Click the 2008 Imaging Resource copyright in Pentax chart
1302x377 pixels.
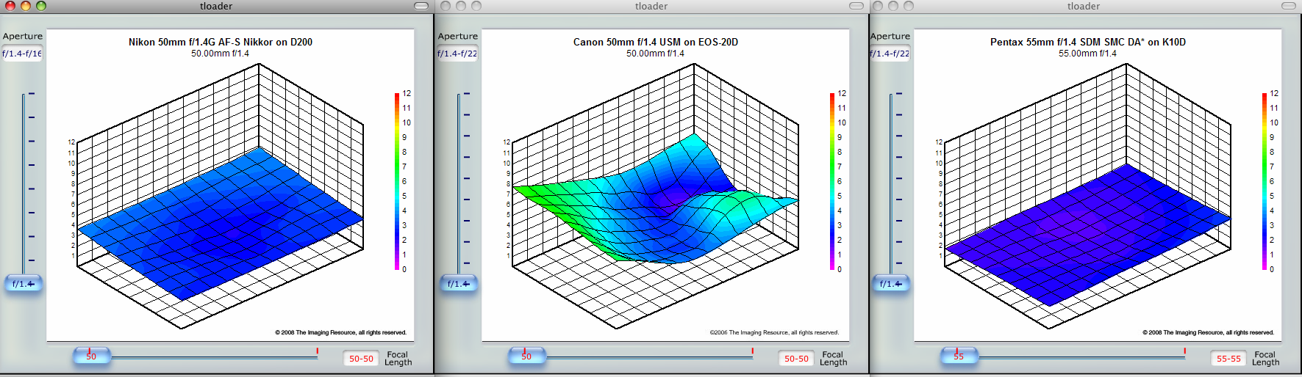(1208, 332)
